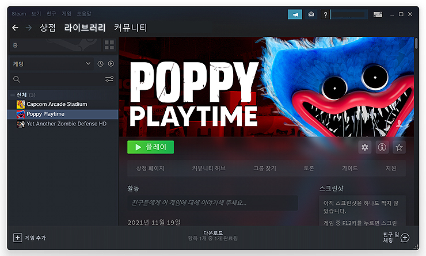Click the ready-to-play filter icon
This screenshot has width=426, height=256.
(x=111, y=64)
